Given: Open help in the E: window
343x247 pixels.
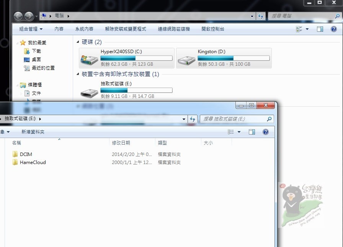Looking at the screenshot, I should (x=266, y=132).
